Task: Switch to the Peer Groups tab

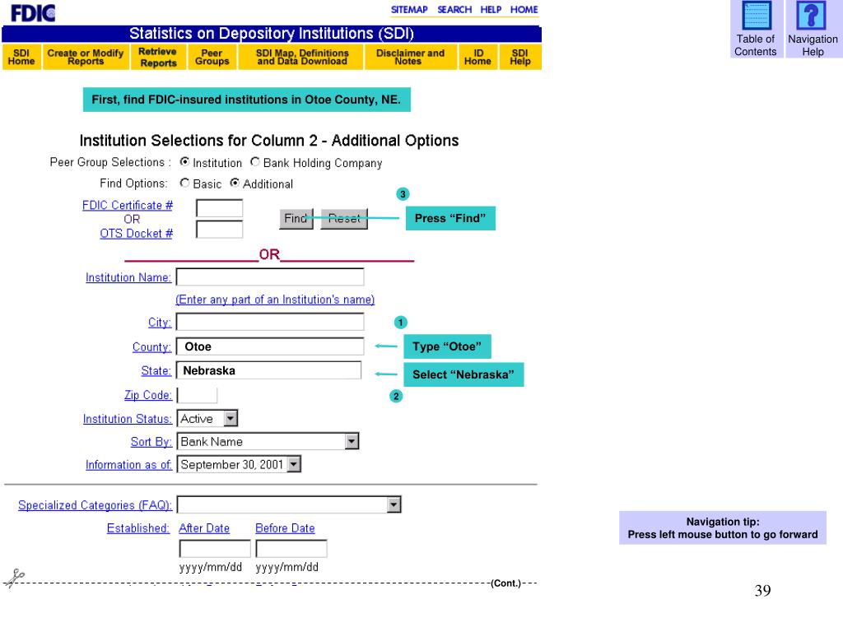Action: (x=212, y=57)
